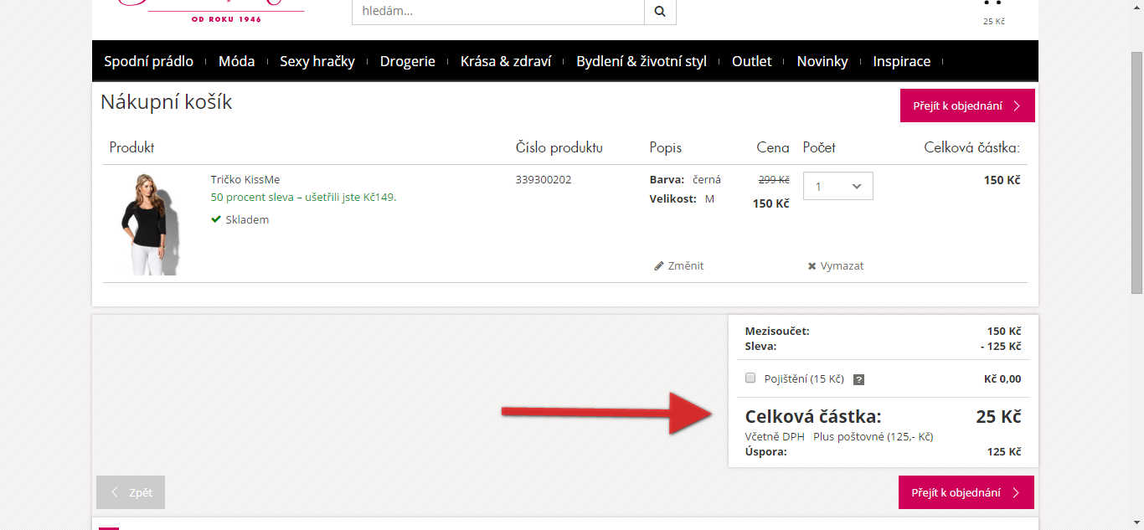
Task: Remove item using Vymazat cross icon
Action: click(812, 266)
